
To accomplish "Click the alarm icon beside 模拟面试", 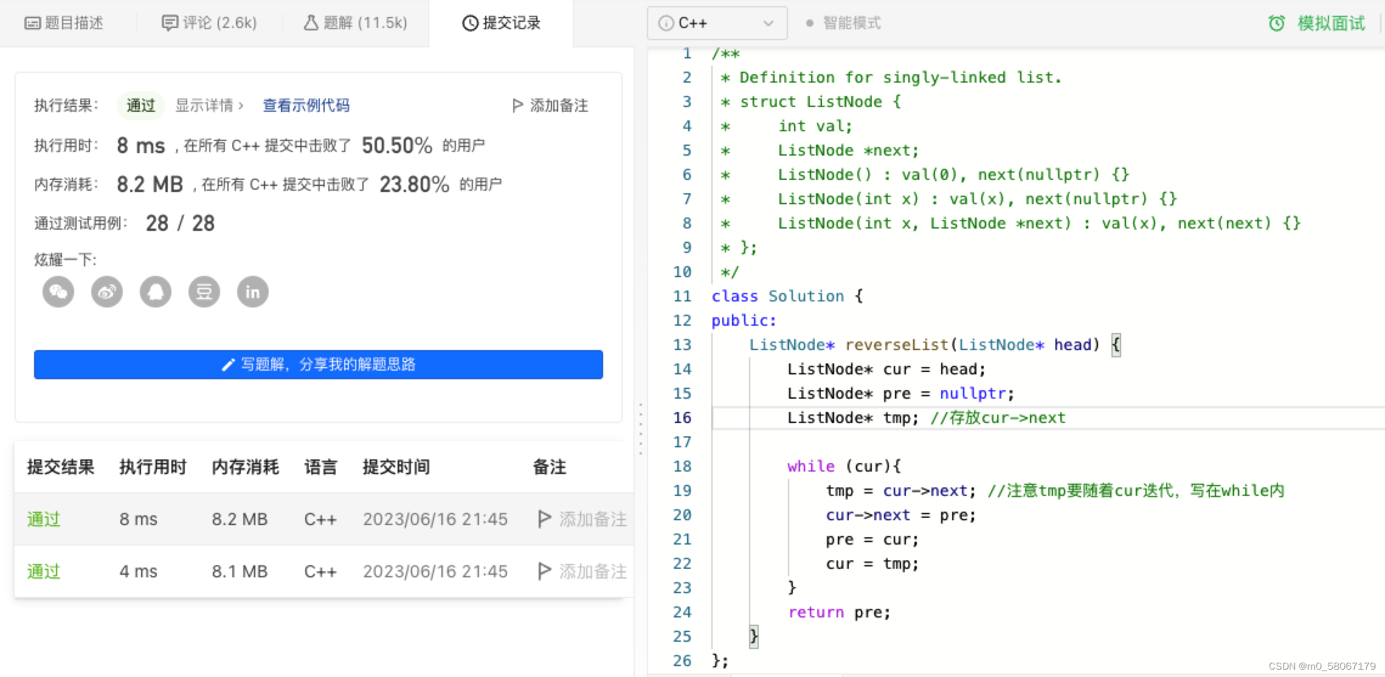I will coord(1277,22).
